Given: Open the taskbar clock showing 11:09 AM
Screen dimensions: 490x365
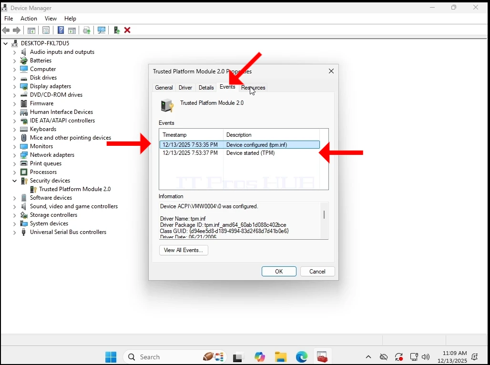Looking at the screenshot, I should 452,357.
